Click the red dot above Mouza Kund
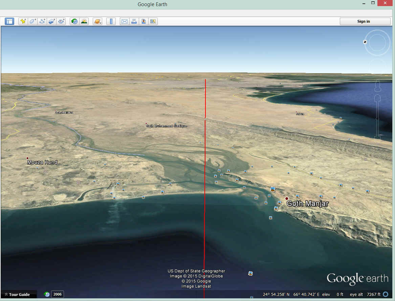This screenshot has height=301, width=395. [x=27, y=158]
